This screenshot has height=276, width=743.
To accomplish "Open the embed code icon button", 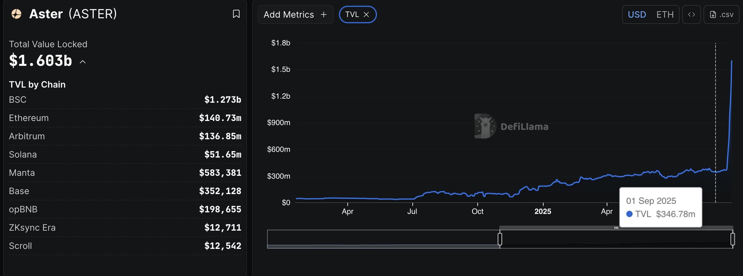I will (691, 14).
